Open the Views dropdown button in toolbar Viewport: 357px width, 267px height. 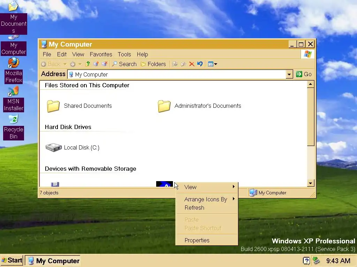(212, 64)
